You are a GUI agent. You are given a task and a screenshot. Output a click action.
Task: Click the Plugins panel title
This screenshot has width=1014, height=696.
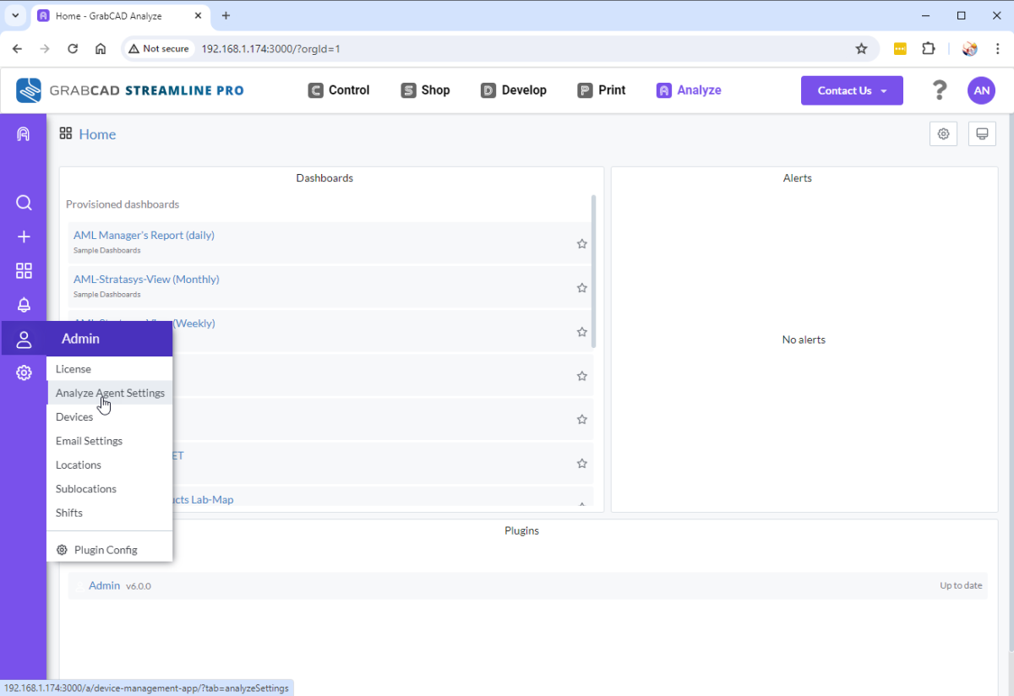tap(521, 530)
